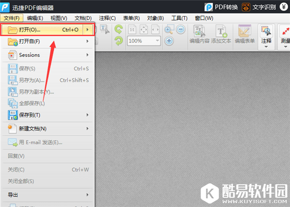
Task: Click the 文字识别 OCR button
Action: 259,7
